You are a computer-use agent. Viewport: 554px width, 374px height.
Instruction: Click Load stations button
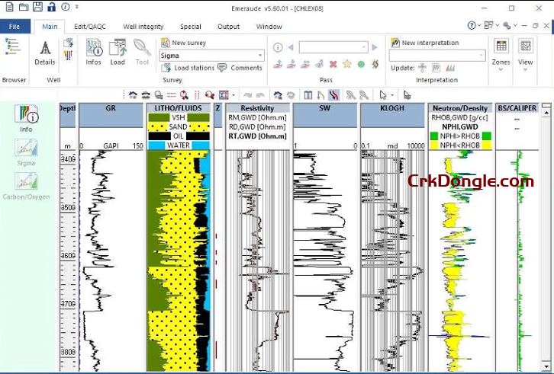[188, 68]
